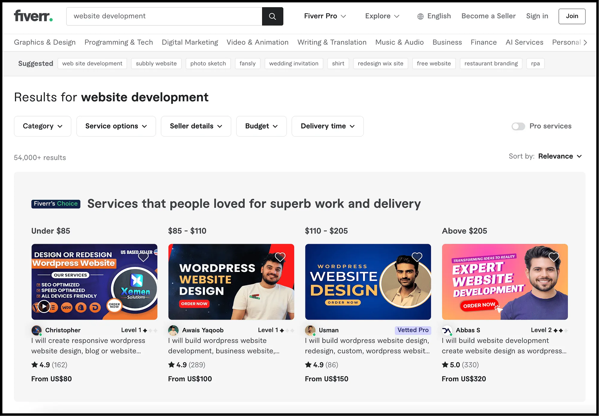Image resolution: width=599 pixels, height=416 pixels.
Task: Favorite Awais Yaqoob's gig with the heart
Action: pyautogui.click(x=280, y=257)
